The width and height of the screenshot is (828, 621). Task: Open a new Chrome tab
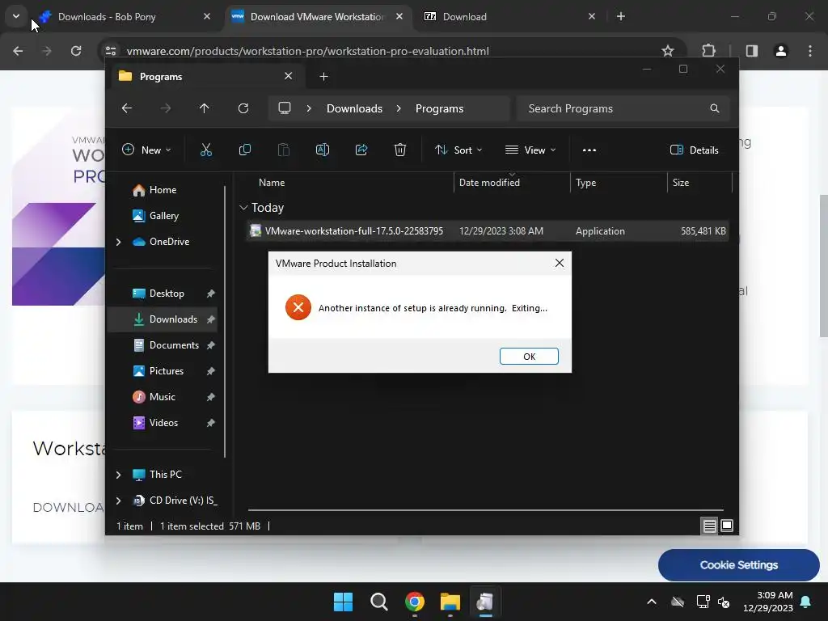[x=621, y=16]
